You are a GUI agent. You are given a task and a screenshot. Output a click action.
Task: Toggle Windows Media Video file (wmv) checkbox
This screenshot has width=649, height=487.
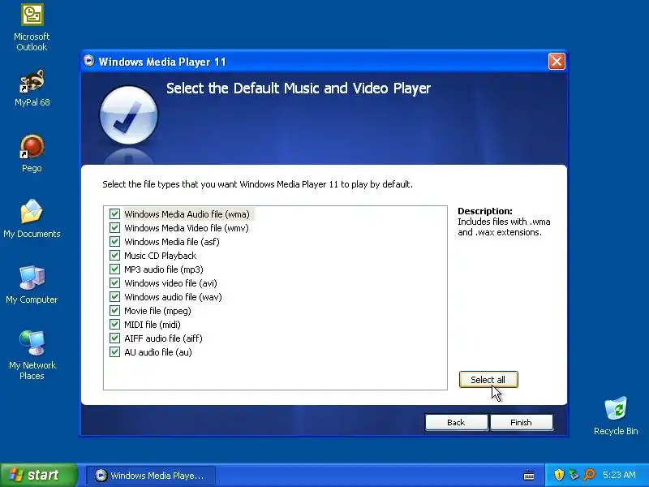point(114,228)
